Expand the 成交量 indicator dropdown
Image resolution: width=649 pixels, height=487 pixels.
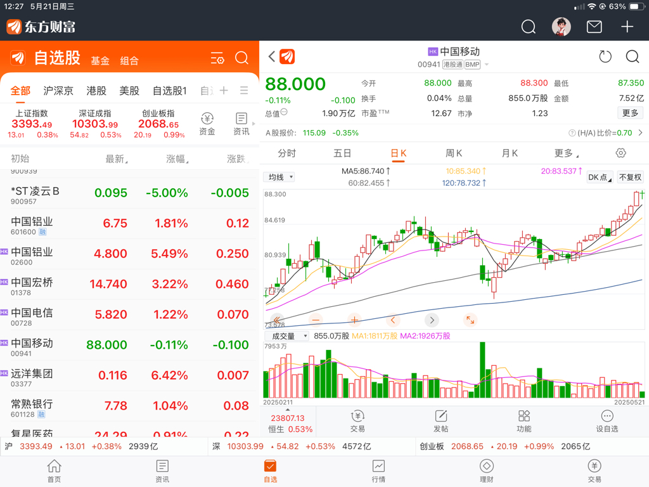(286, 336)
